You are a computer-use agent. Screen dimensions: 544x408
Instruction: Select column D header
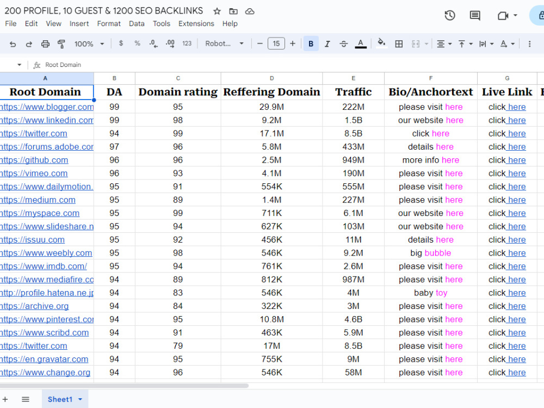271,78
